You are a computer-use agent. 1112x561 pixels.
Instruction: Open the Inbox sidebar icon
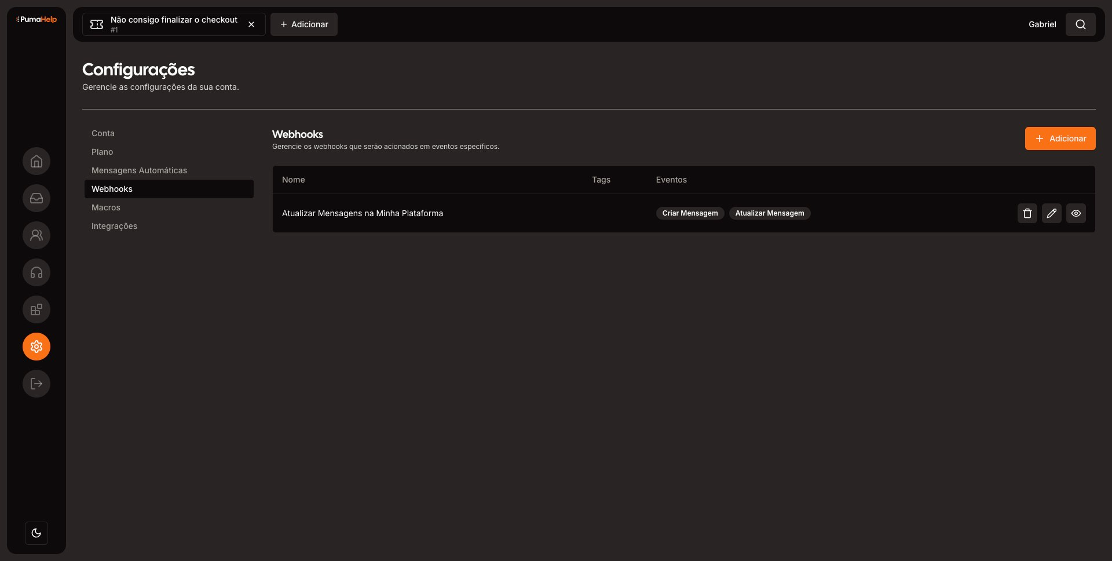(x=36, y=198)
